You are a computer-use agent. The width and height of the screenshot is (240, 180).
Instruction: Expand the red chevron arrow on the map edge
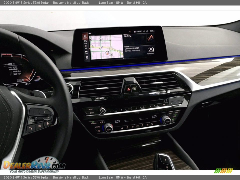tap(89, 48)
